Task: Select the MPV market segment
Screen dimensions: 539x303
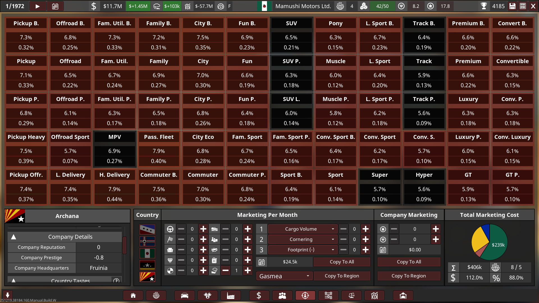Action: pos(115,137)
